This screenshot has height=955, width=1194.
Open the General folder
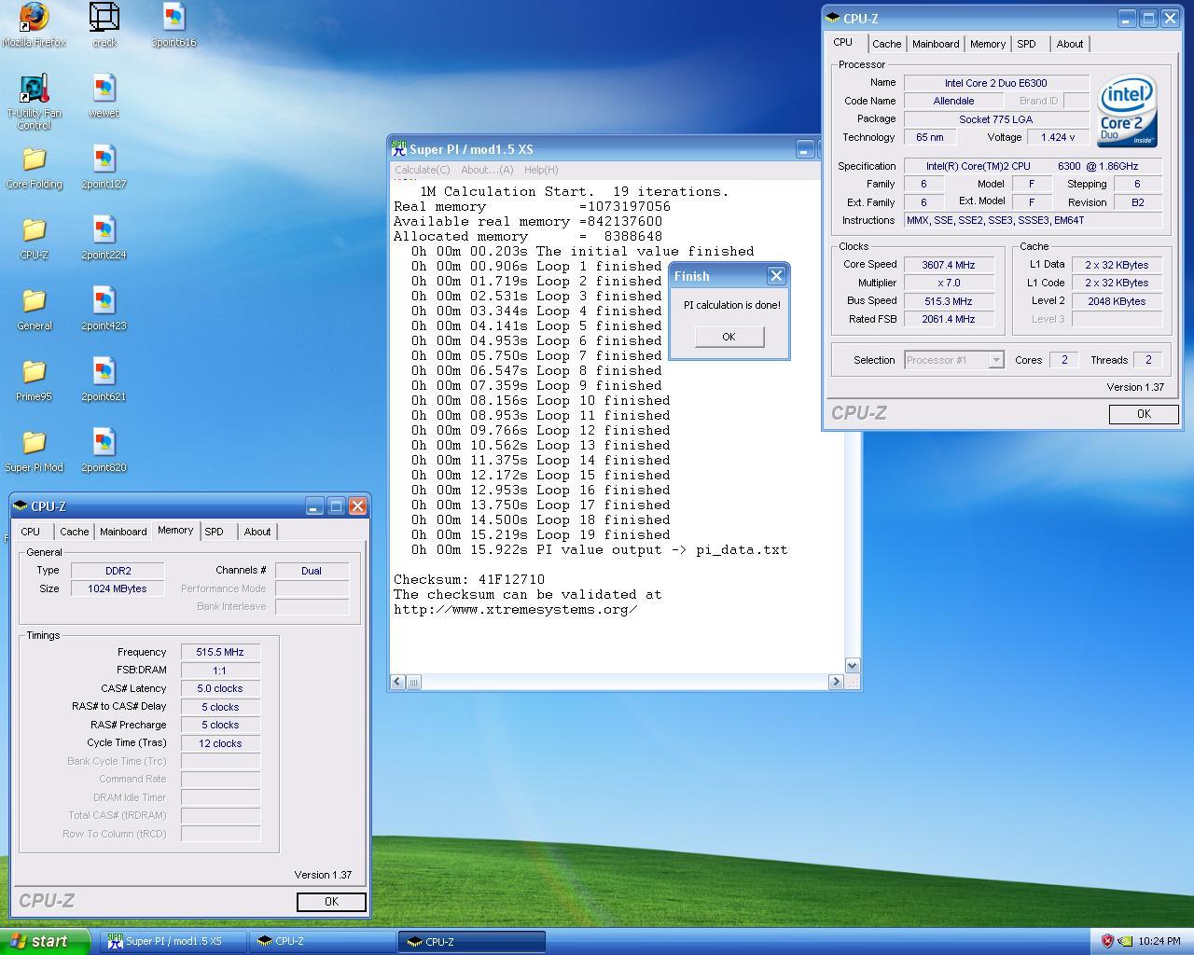coord(35,310)
